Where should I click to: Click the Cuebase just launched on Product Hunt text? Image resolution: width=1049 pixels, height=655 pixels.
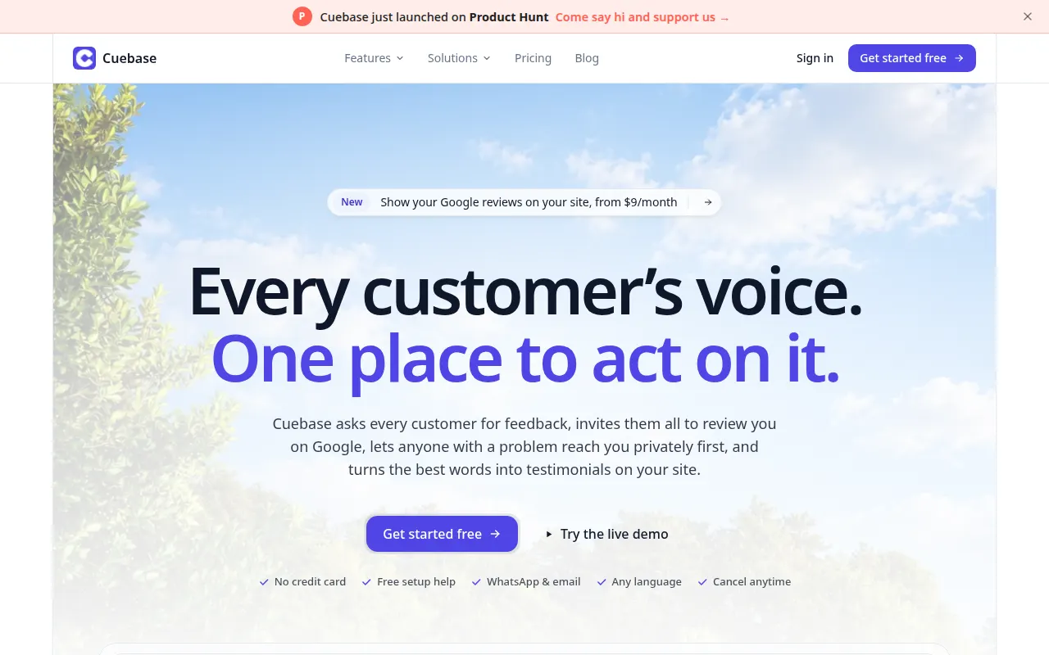[x=434, y=17]
